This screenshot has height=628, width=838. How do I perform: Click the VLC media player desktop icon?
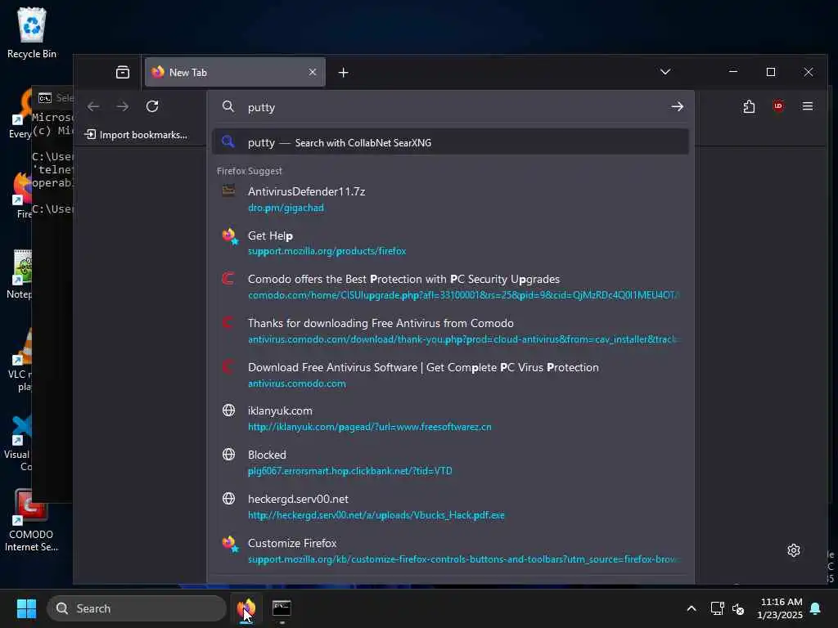(x=20, y=360)
